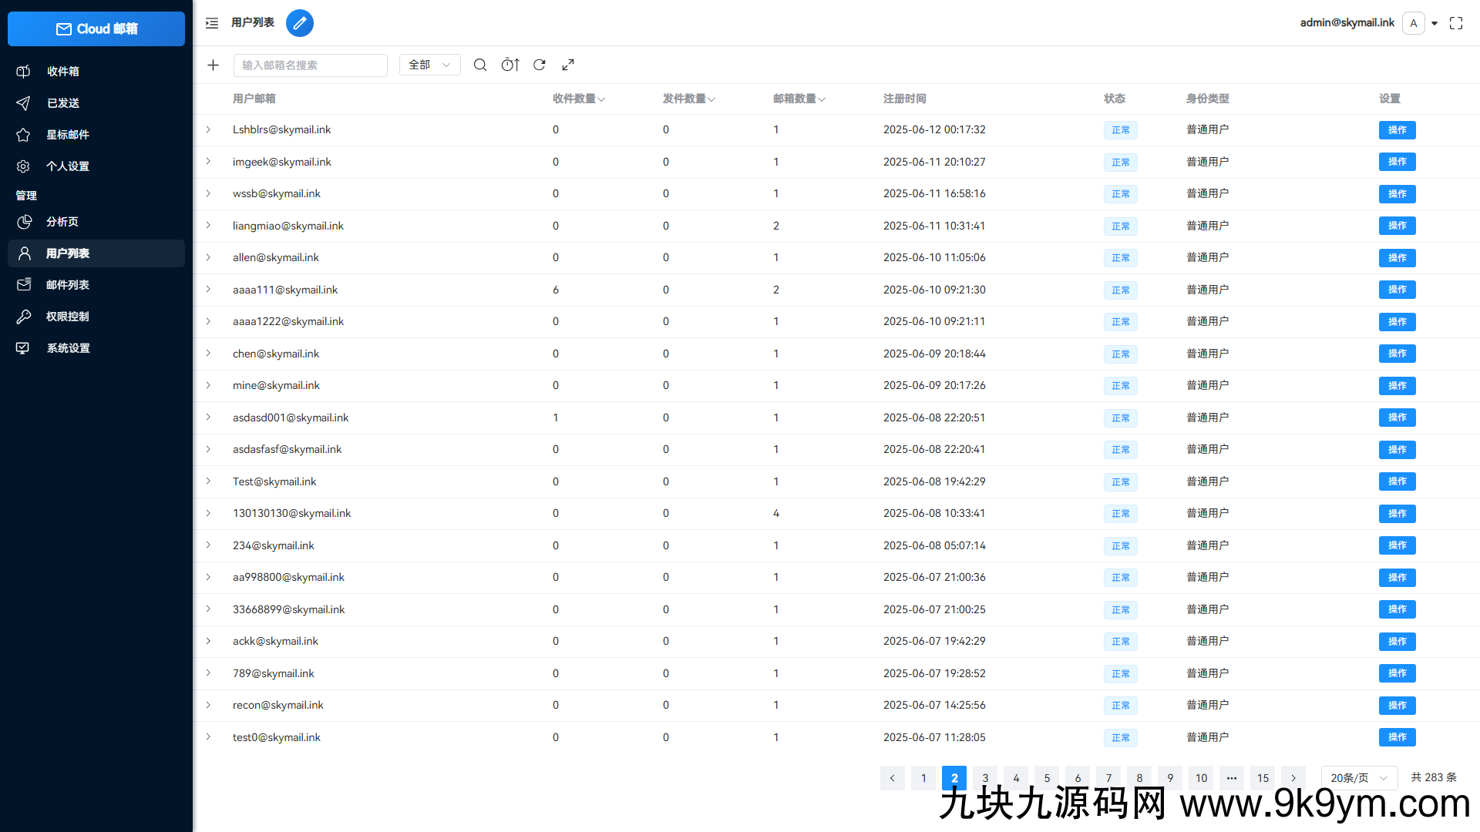The image size is (1480, 832).
Task: Click 操作 button for Test@skymail.ink
Action: coord(1397,481)
